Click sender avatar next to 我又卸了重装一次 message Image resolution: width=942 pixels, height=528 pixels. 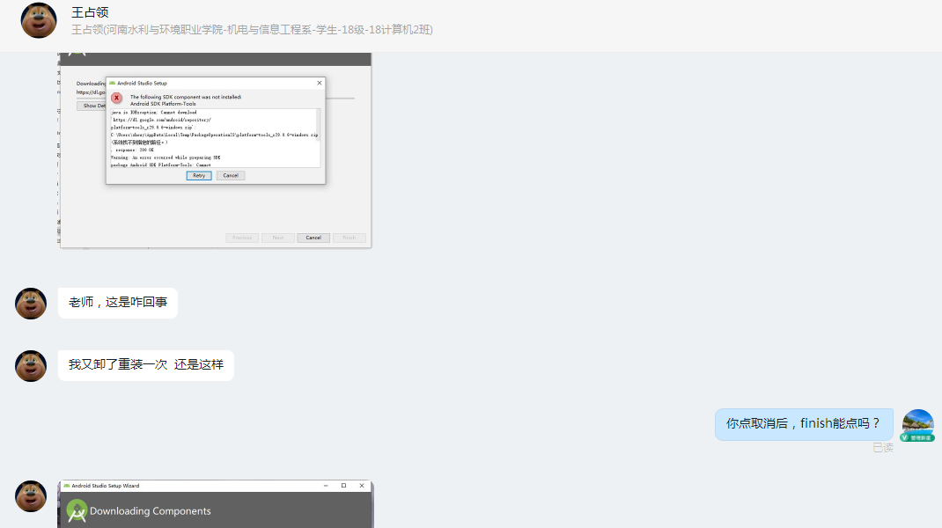coord(31,365)
